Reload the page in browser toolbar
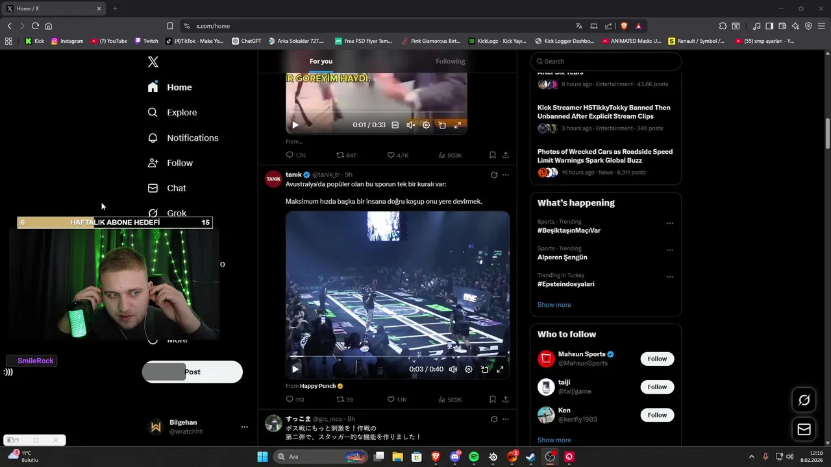Image resolution: width=831 pixels, height=467 pixels. pyautogui.click(x=35, y=26)
